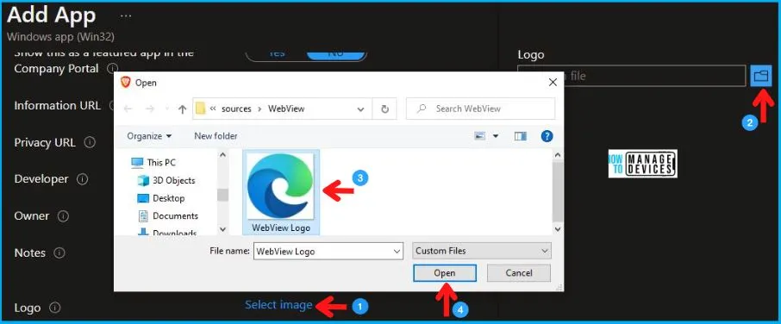Click the Select image link
This screenshot has height=324, width=781.
(278, 304)
